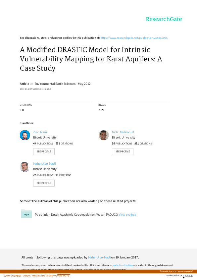Click Maher Abu-Madi's uploader link
Image resolution: width=197 pixels, height=279 pixels.
click(99, 257)
